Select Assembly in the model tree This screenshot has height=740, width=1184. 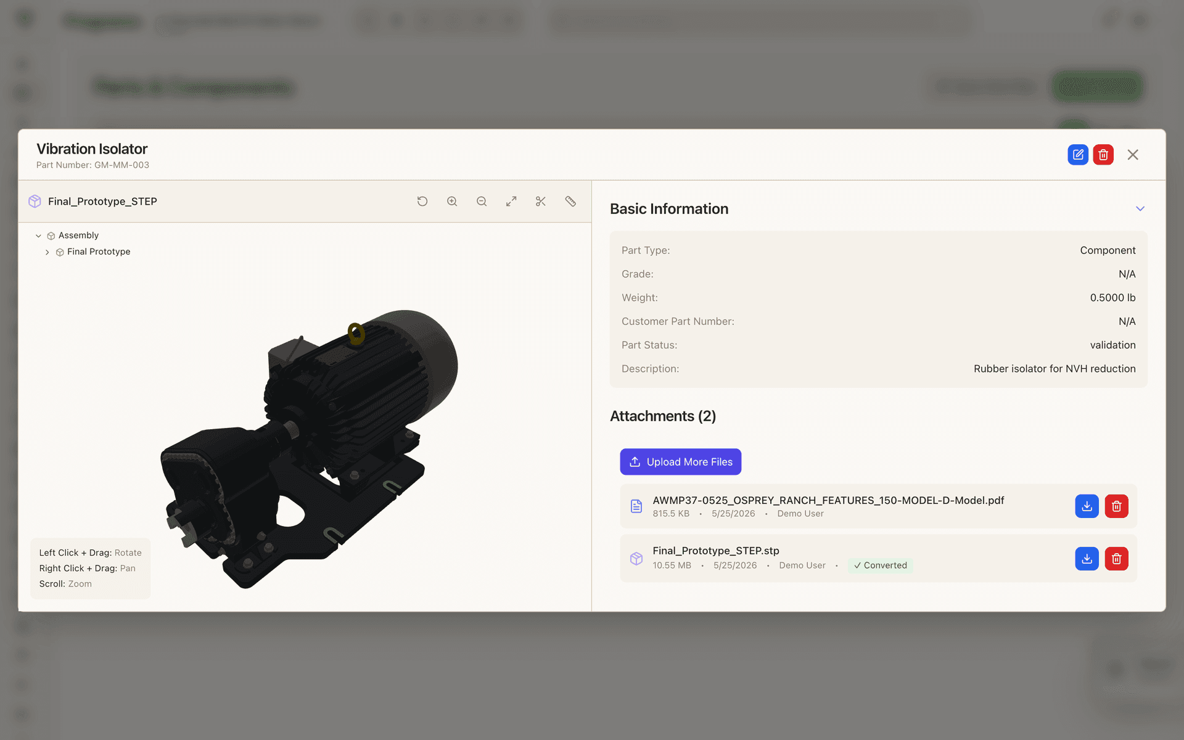78,236
